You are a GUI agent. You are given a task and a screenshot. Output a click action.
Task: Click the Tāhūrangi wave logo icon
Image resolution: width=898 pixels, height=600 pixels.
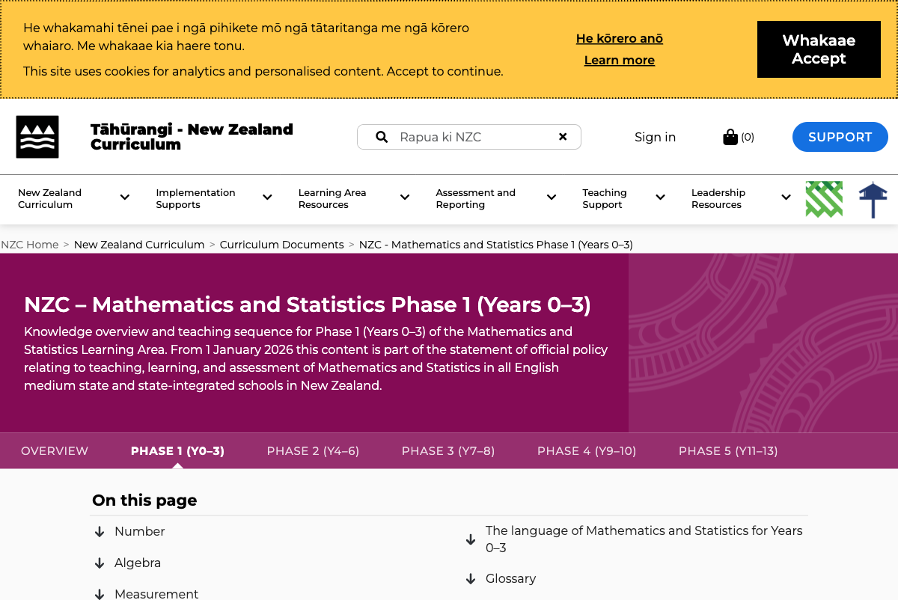pyautogui.click(x=37, y=137)
